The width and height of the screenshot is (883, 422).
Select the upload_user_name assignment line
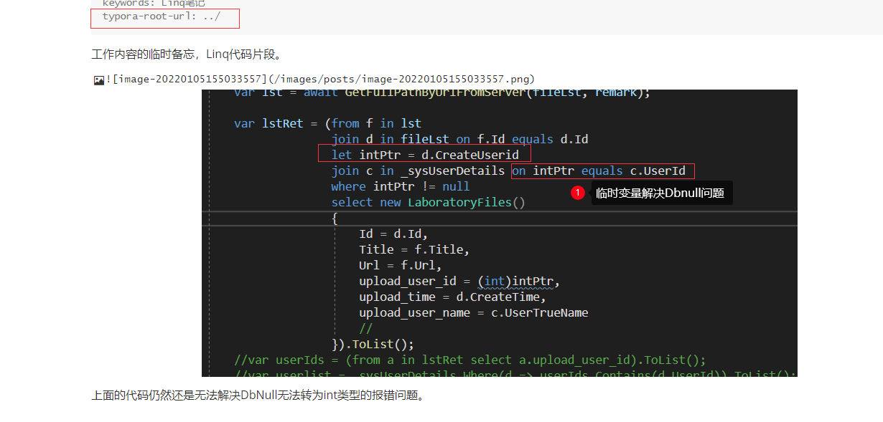point(474,312)
